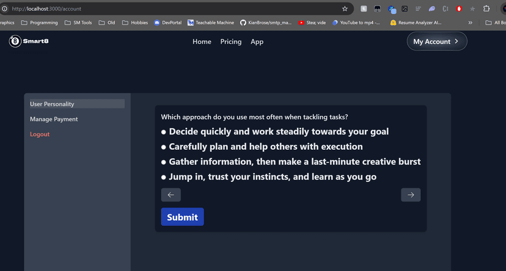The width and height of the screenshot is (506, 271).
Task: Advance to next question with right arrow
Action: [x=411, y=195]
